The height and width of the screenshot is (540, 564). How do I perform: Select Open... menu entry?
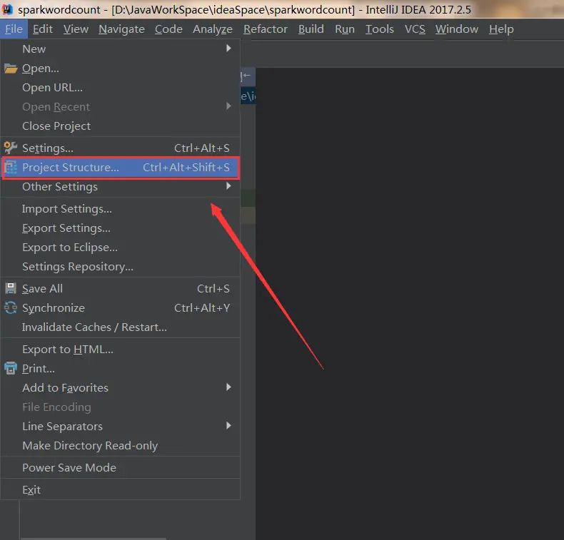[x=120, y=68]
